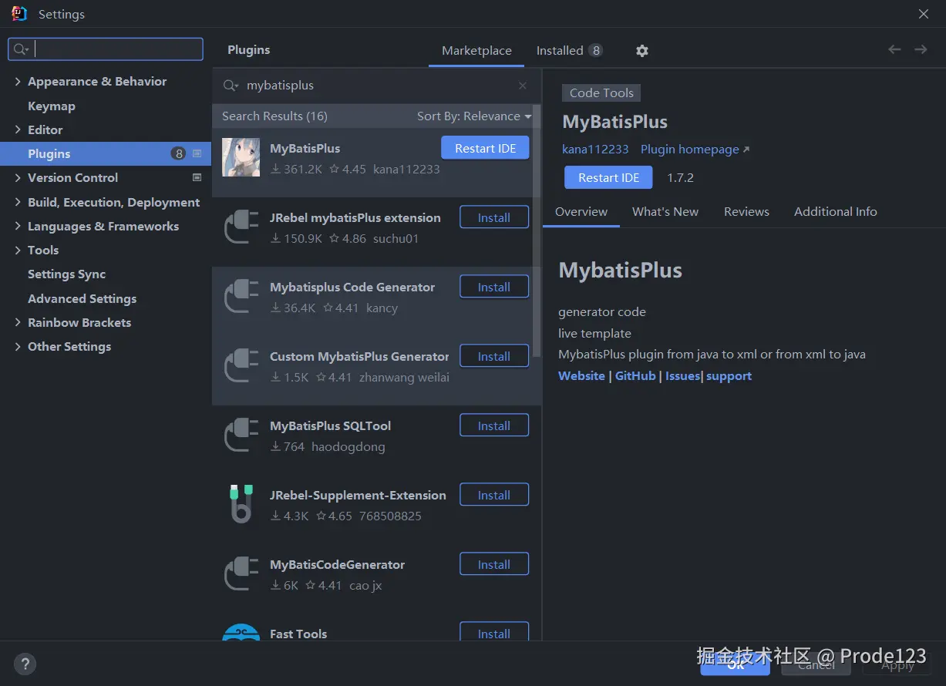Close the Settings dialog window
Image resolution: width=946 pixels, height=686 pixels.
pyautogui.click(x=924, y=14)
